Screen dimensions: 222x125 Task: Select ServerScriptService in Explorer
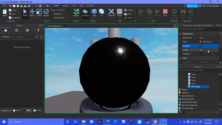[189, 105]
